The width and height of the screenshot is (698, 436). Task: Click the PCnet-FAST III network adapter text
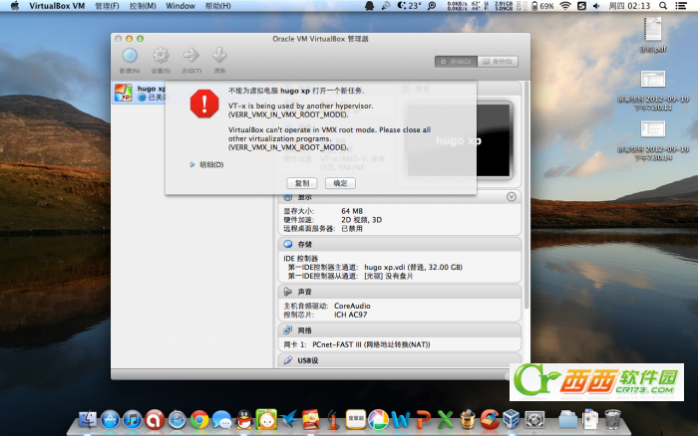(371, 344)
